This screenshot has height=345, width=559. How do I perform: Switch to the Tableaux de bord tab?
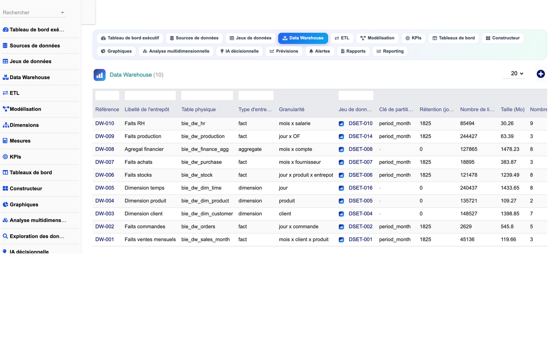click(x=454, y=38)
